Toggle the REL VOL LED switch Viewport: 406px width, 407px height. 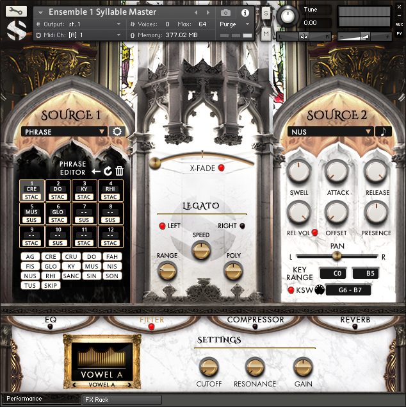315,233
